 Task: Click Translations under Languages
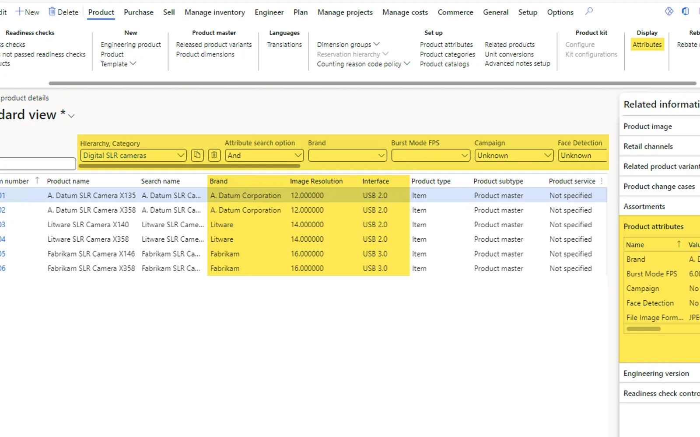tap(284, 45)
